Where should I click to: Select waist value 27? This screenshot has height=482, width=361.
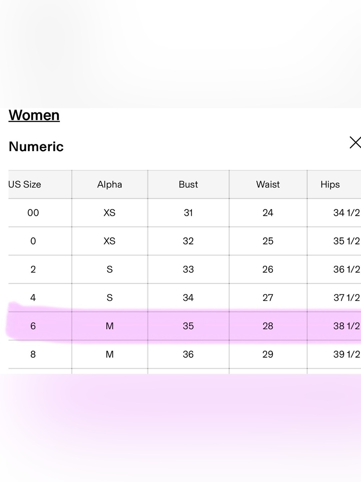[x=268, y=298]
